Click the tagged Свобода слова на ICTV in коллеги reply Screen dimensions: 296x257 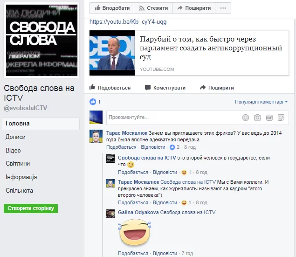[188, 182]
